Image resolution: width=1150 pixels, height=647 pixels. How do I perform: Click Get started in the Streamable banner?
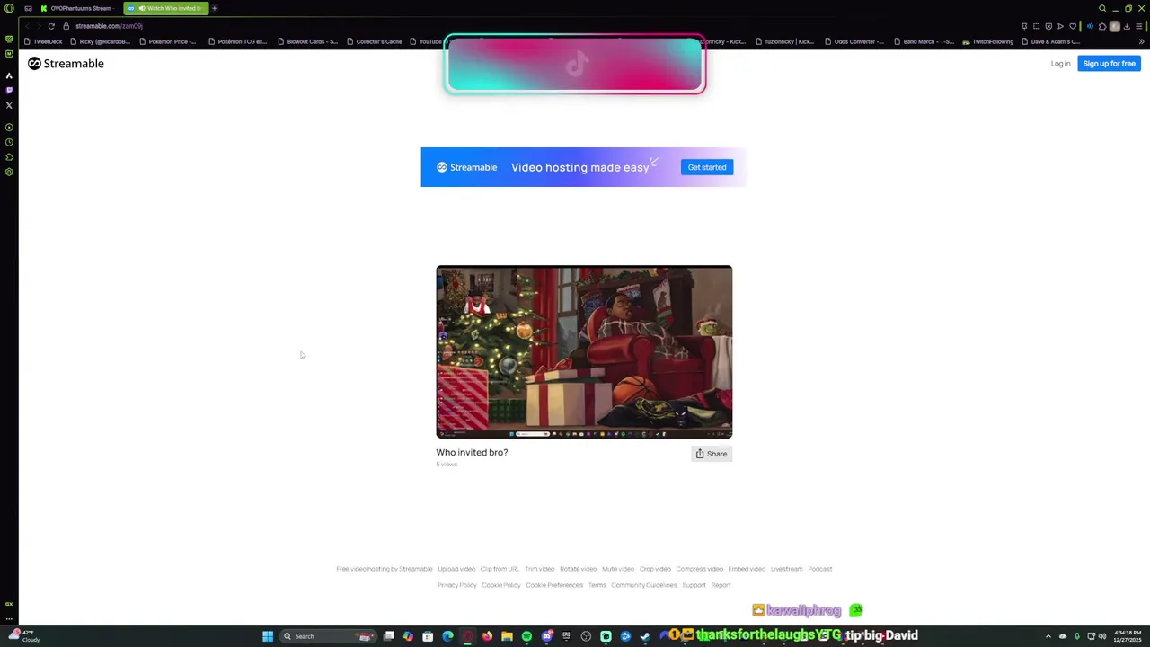(707, 167)
